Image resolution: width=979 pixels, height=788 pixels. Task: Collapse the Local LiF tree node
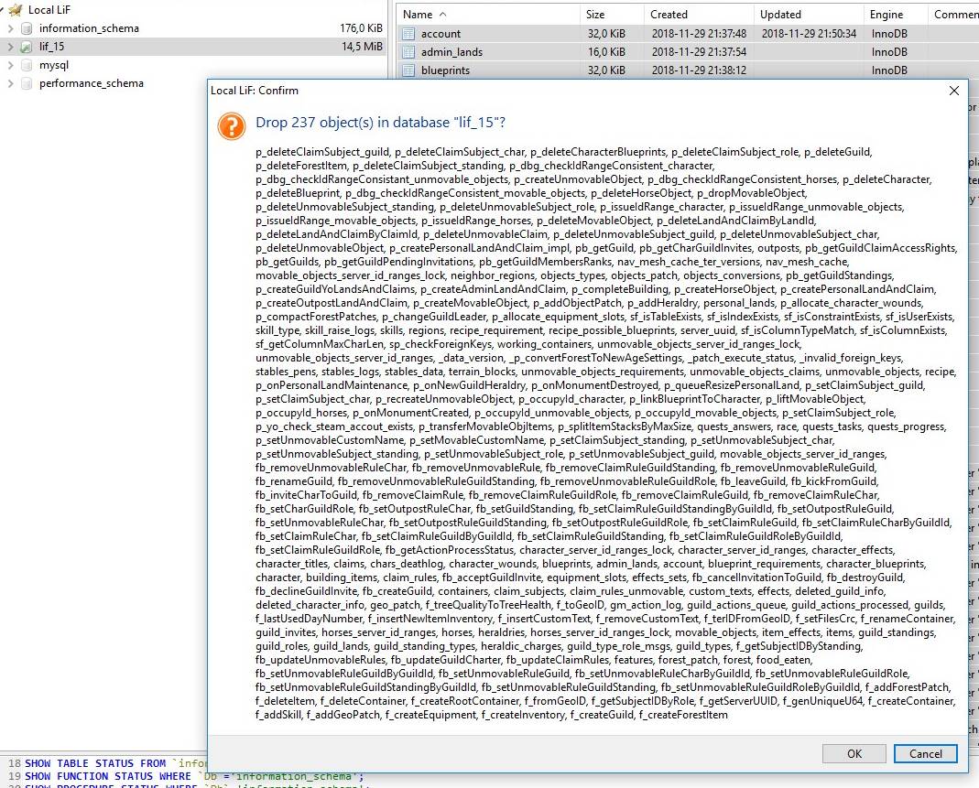tap(4, 10)
